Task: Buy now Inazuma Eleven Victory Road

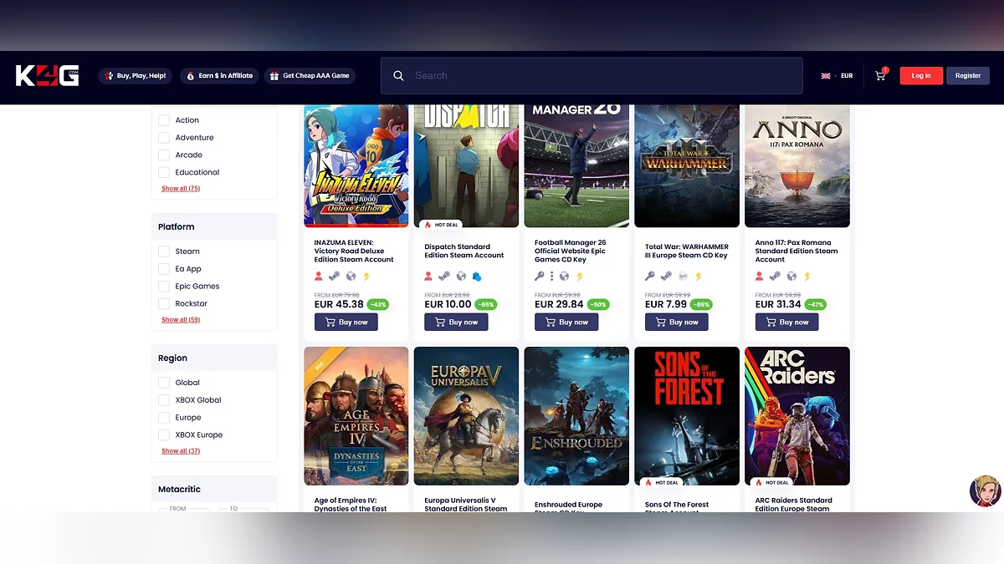Action: [346, 322]
